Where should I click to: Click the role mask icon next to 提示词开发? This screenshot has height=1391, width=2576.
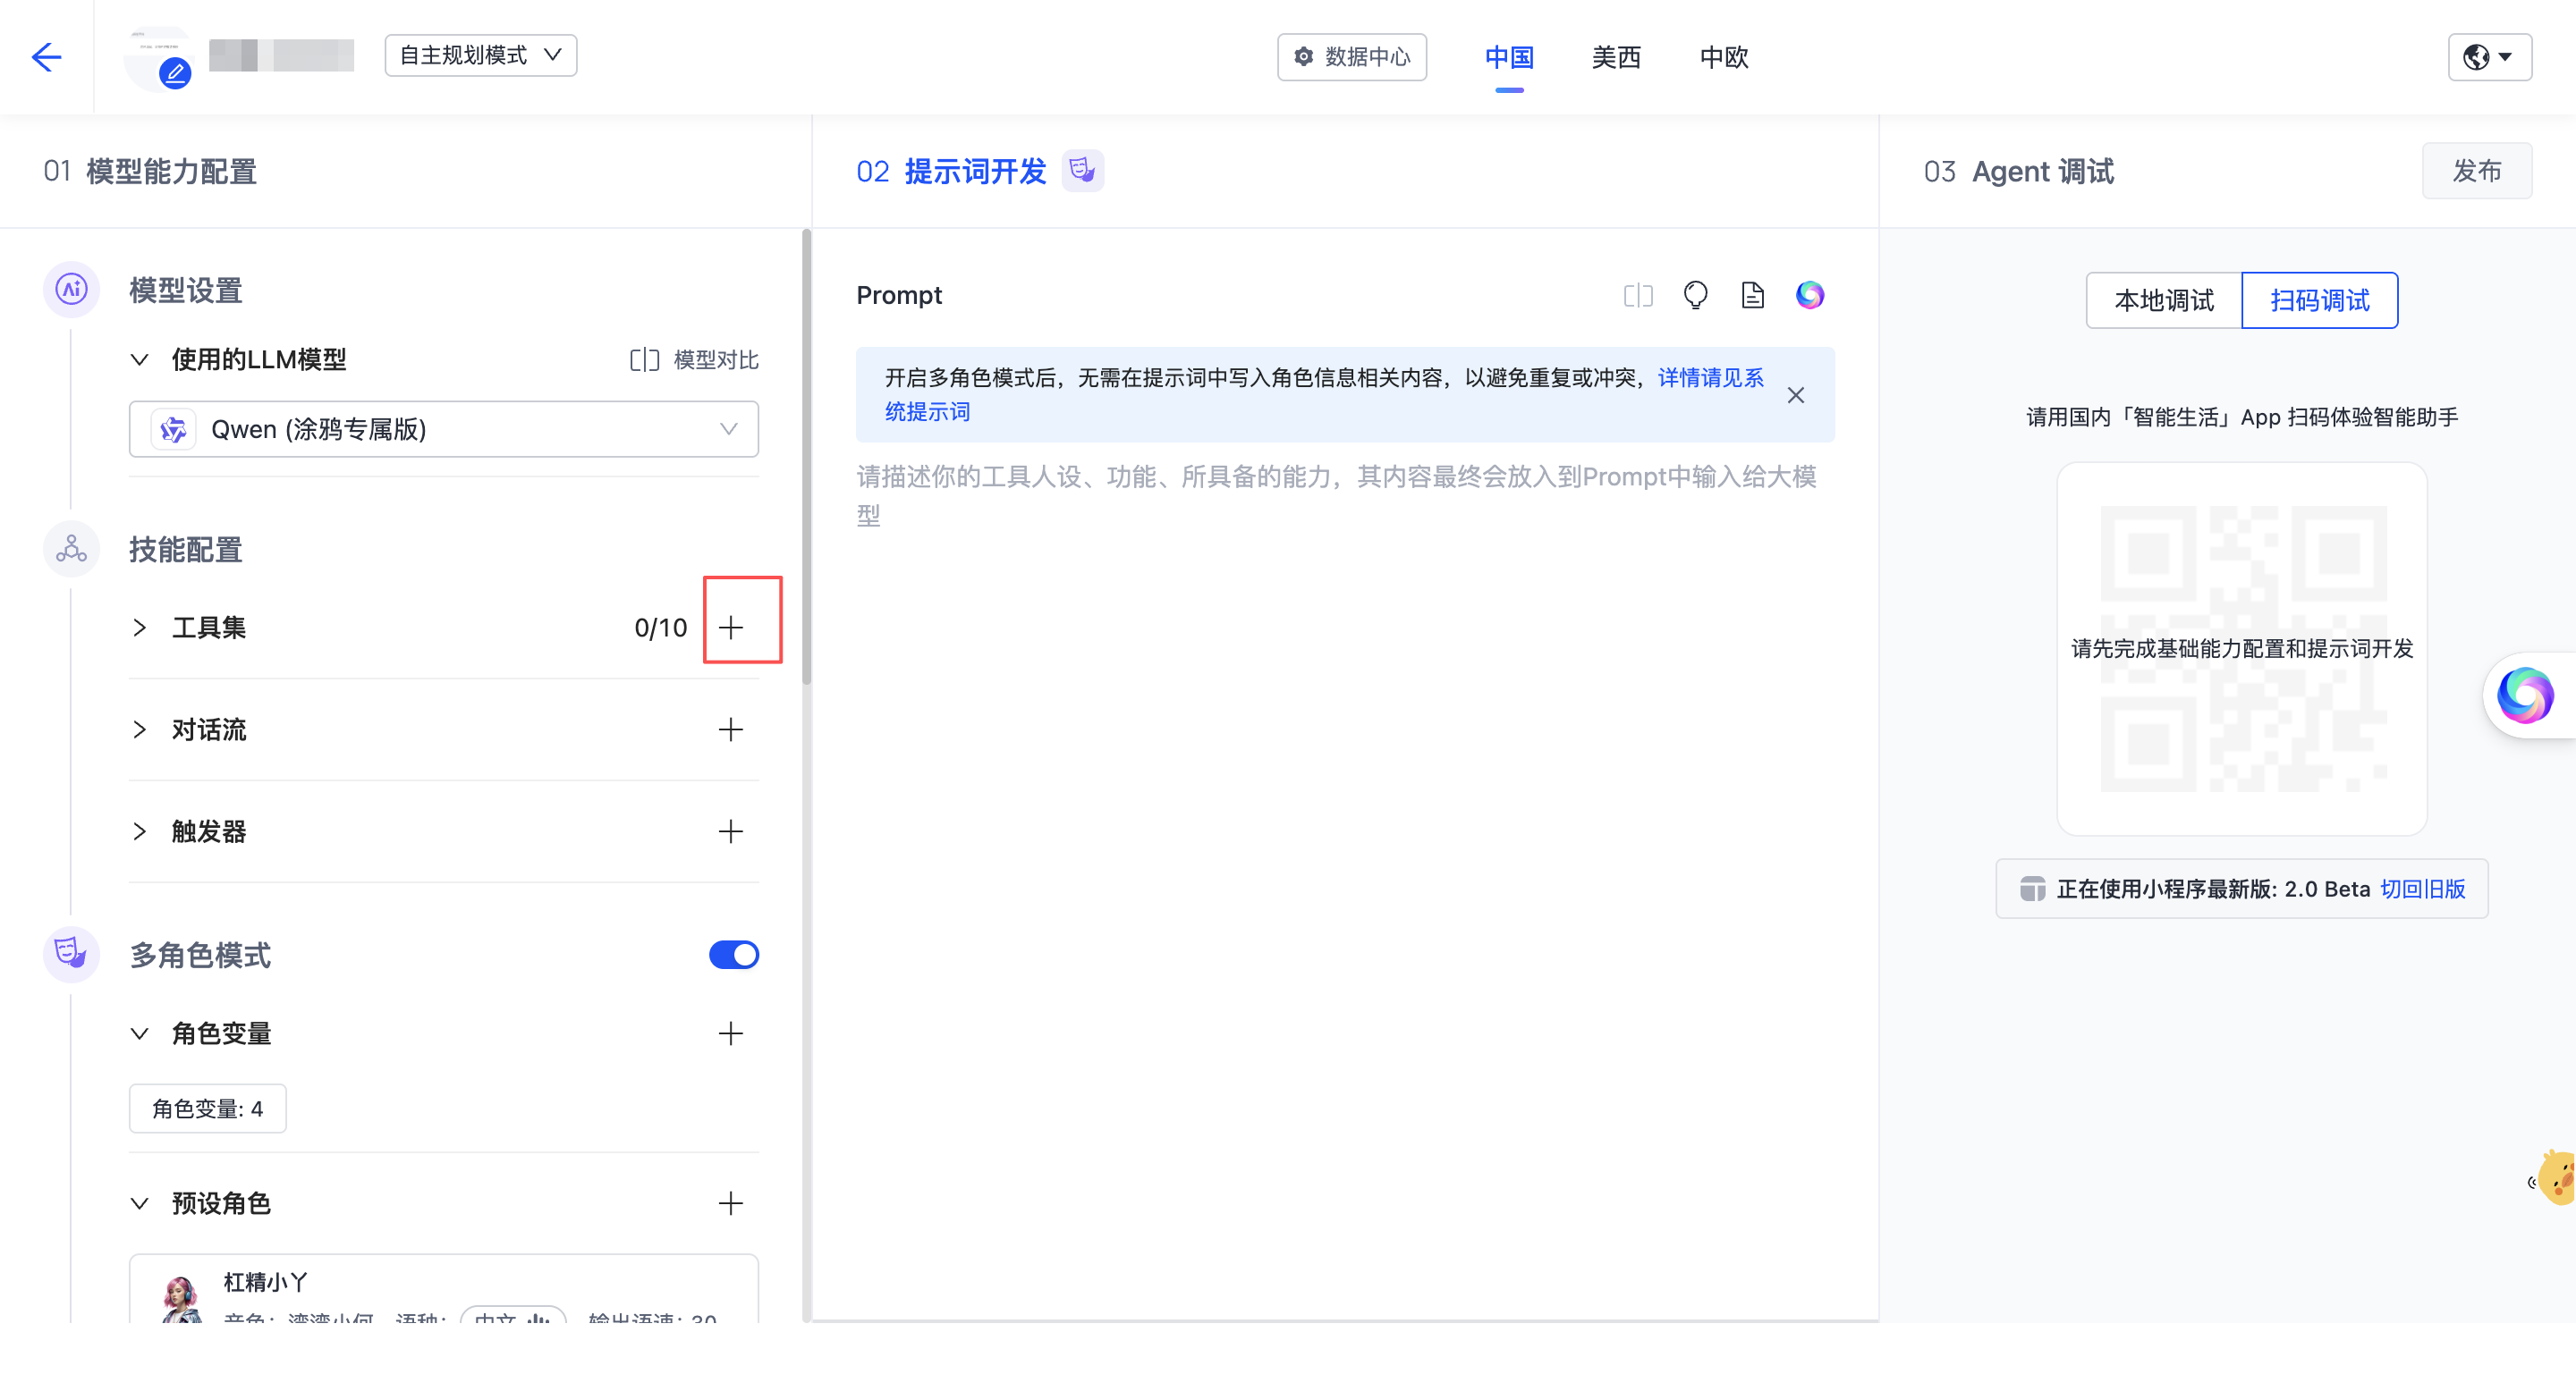(x=1082, y=171)
